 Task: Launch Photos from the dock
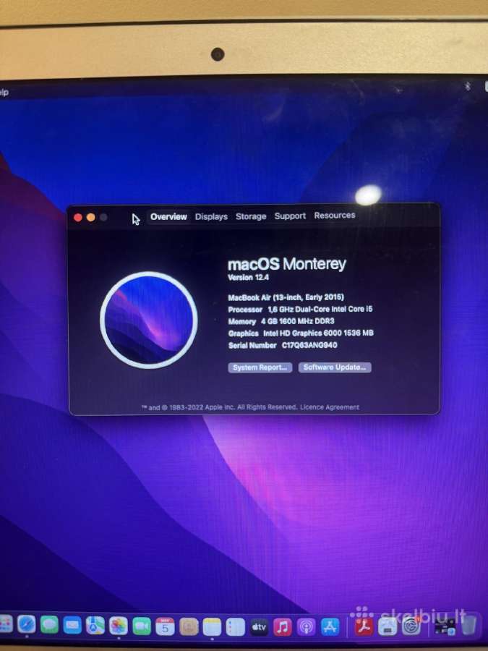[x=119, y=626]
